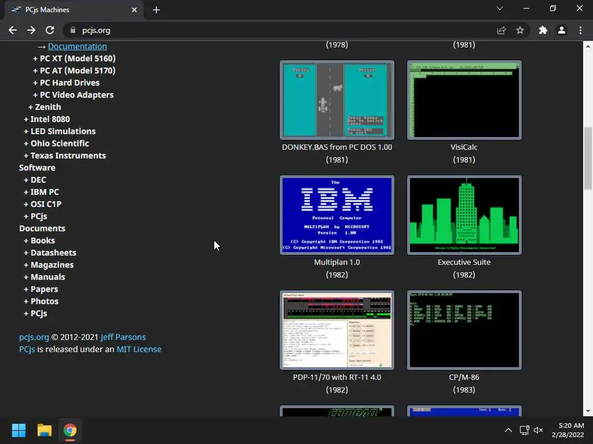593x444 pixels.
Task: Click Chrome icon in taskbar
Action: click(x=69, y=430)
